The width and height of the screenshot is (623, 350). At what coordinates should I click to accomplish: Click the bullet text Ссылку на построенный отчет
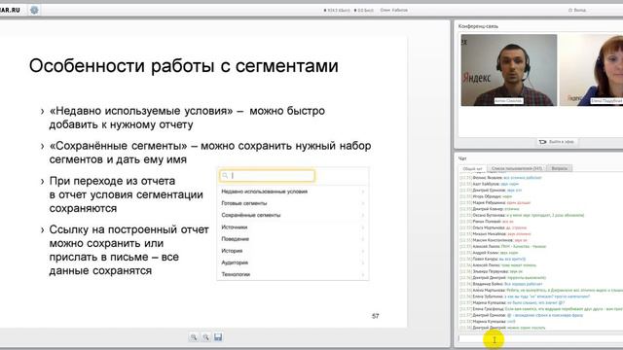point(128,250)
